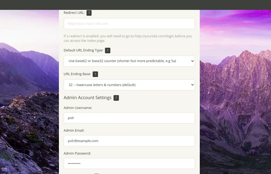
Task: Click the Admin Email field
Action: (129, 141)
